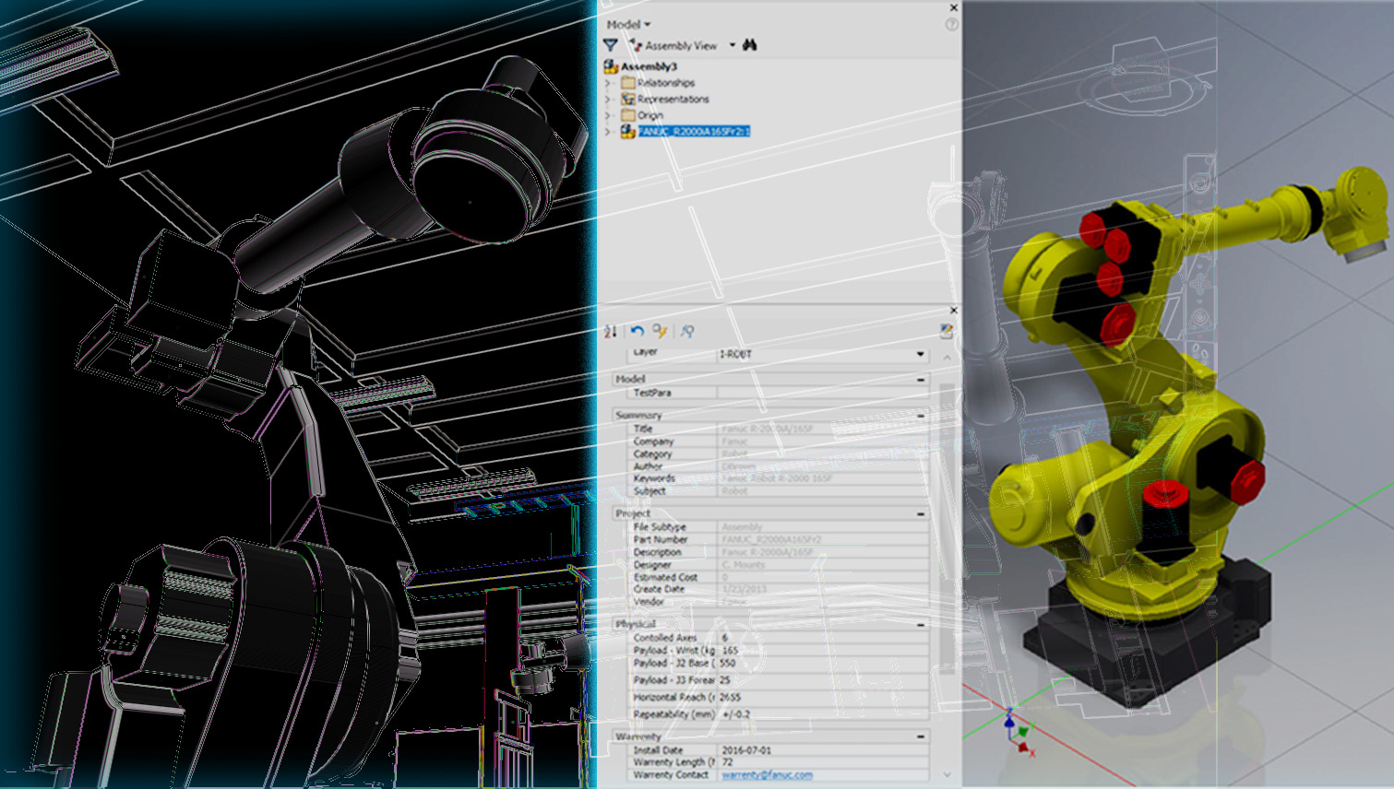Click the Origin folder icon

pos(627,115)
